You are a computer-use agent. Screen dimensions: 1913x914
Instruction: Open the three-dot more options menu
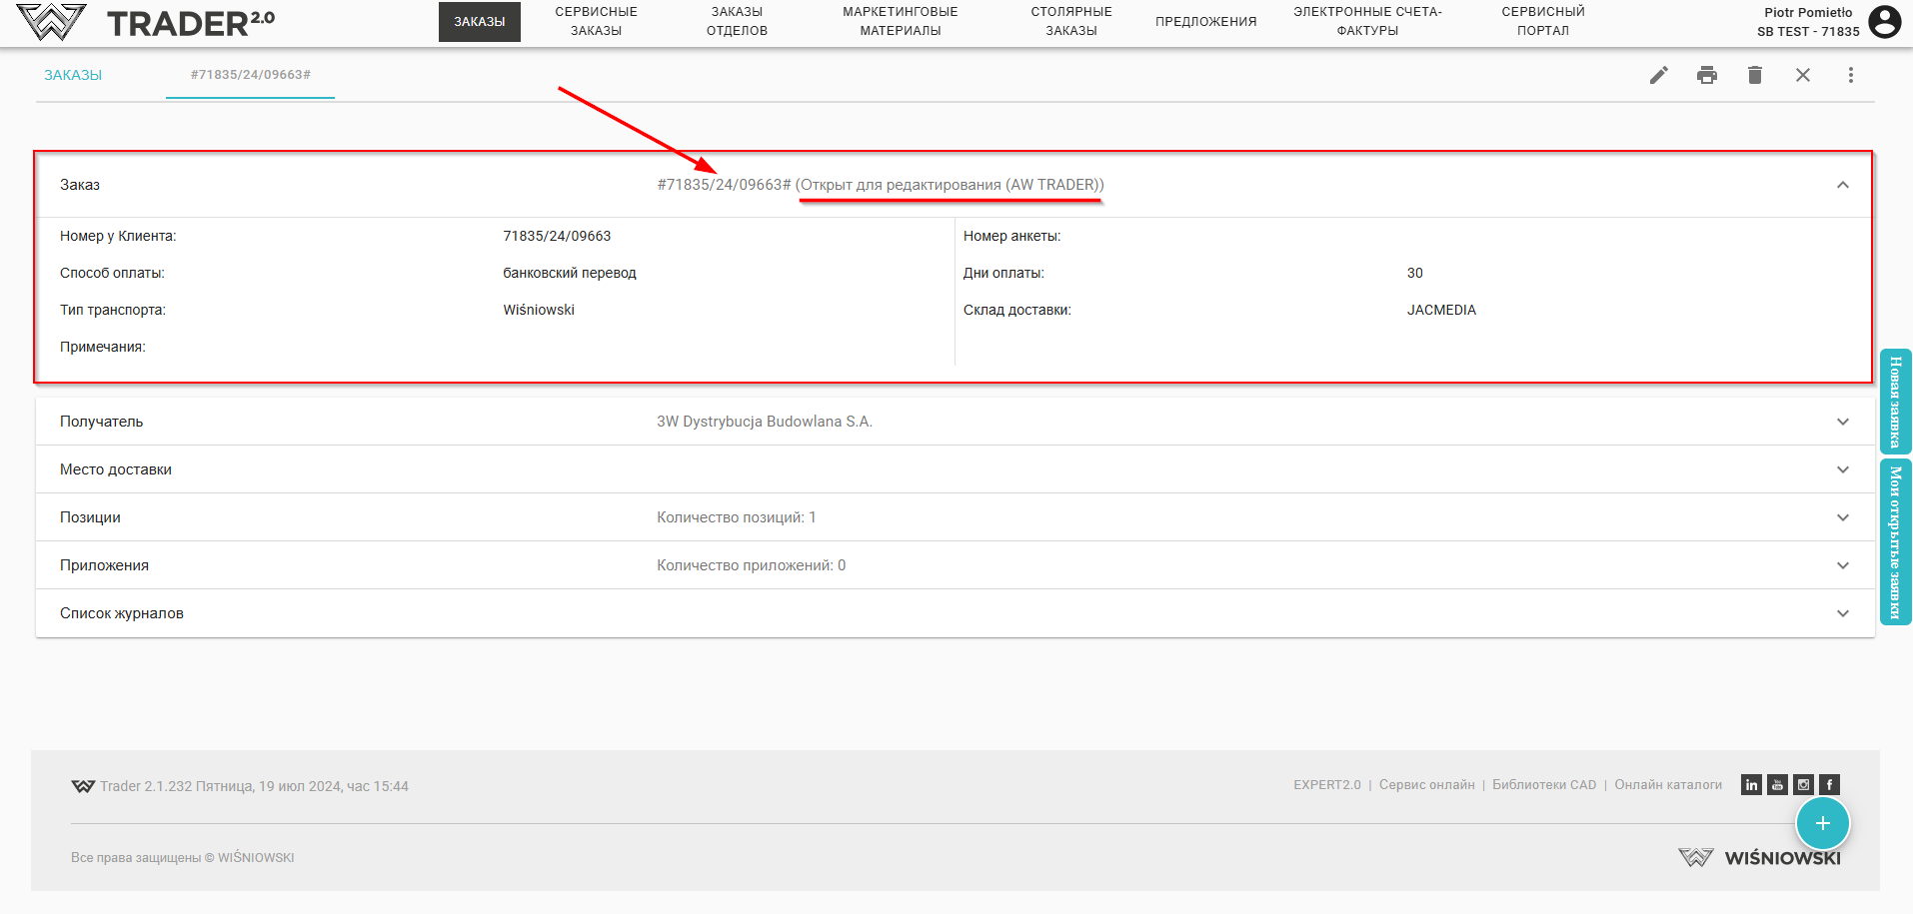[1850, 75]
